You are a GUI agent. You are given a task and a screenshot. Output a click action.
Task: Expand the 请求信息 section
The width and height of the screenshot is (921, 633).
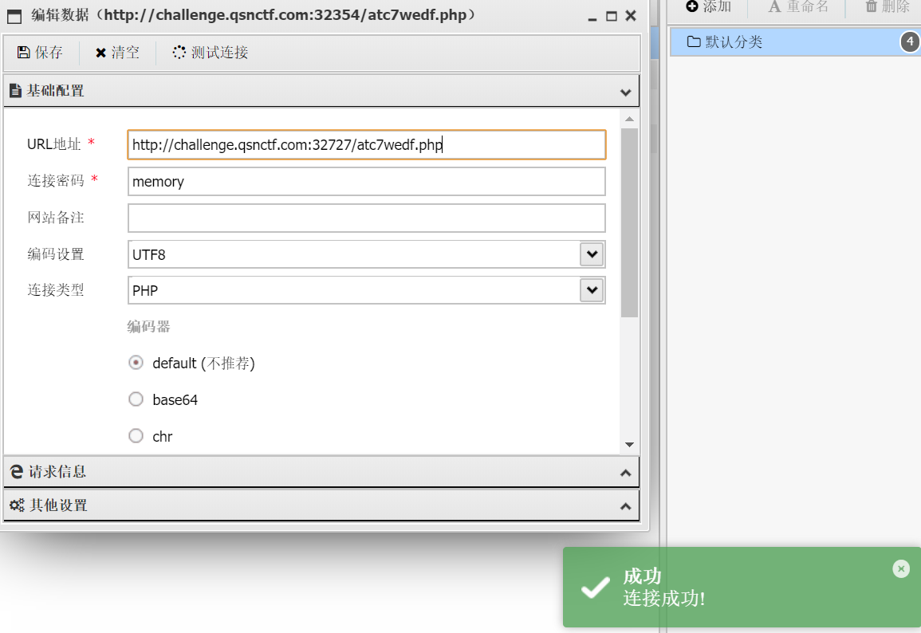[321, 471]
